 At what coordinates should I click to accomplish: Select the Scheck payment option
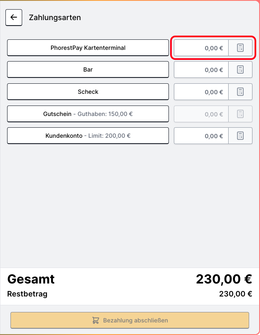coord(88,92)
